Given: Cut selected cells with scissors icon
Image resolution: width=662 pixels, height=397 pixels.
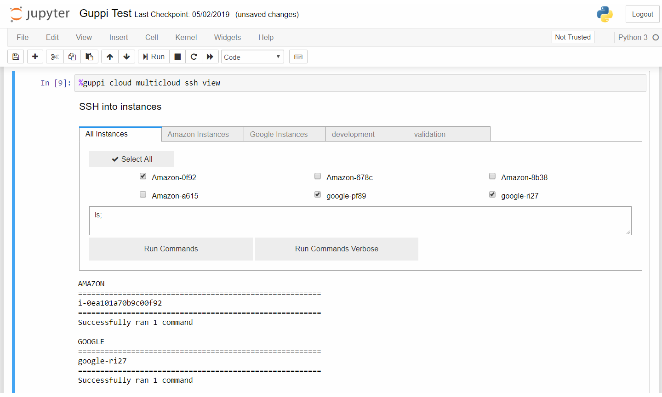Looking at the screenshot, I should pyautogui.click(x=55, y=57).
